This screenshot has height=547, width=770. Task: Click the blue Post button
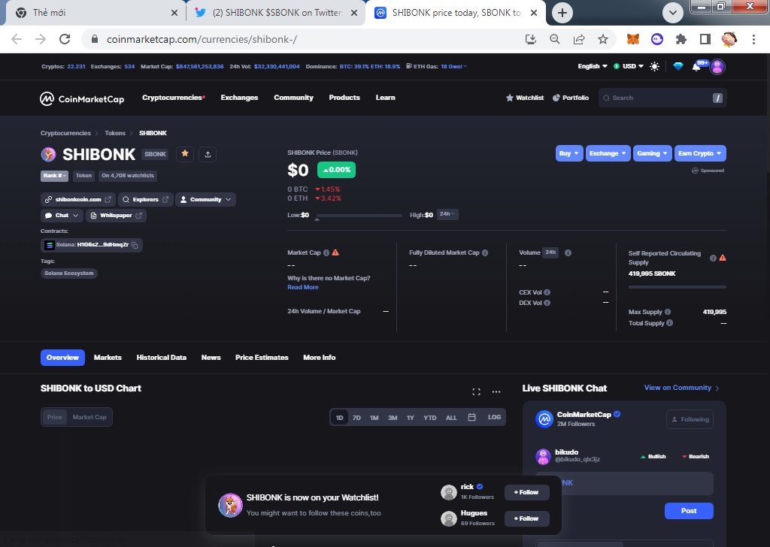pyautogui.click(x=689, y=511)
